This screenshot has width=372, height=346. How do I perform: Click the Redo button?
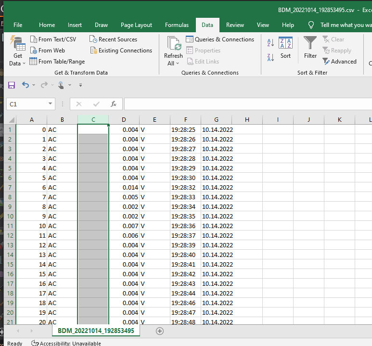click(44, 85)
